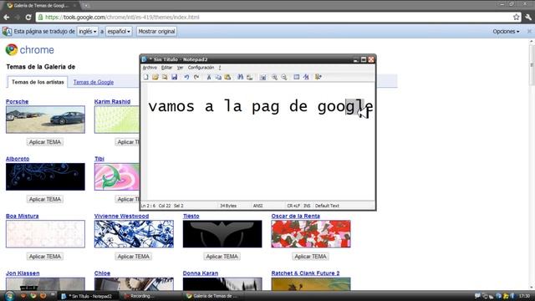Open the Donna Karan theme link
Viewport: 535px width, 301px height.
pyautogui.click(x=201, y=273)
